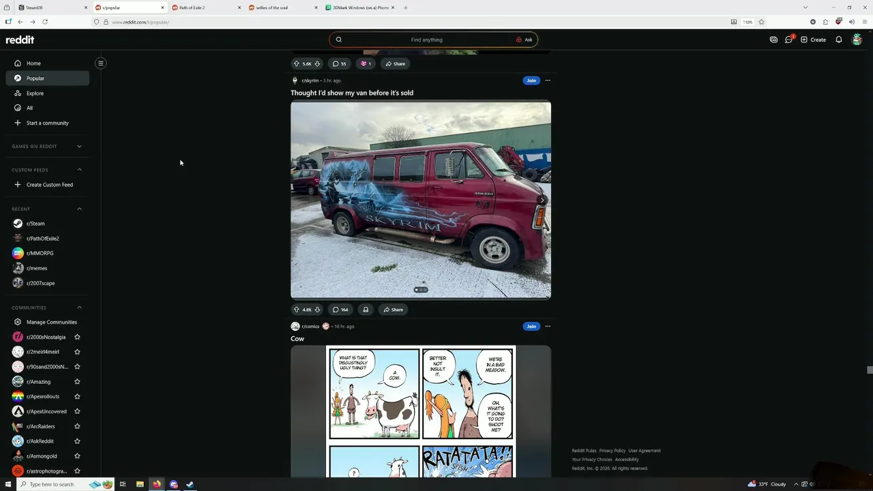Image resolution: width=873 pixels, height=491 pixels.
Task: Open options menu for the r/skyrim post
Action: tap(548, 80)
